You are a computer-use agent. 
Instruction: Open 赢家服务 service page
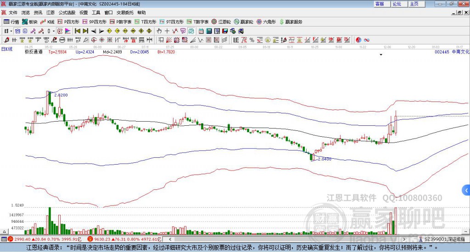291,22
